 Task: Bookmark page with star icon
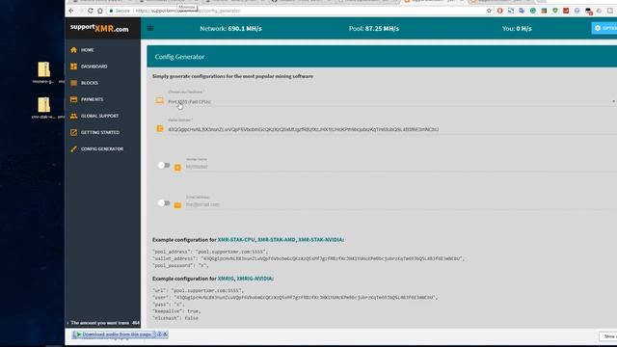coord(489,11)
